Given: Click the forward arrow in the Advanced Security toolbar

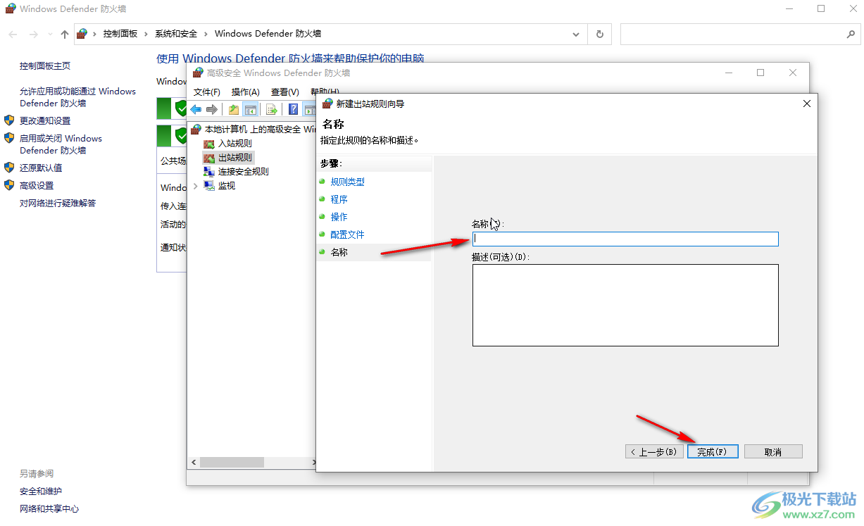Looking at the screenshot, I should tap(211, 109).
